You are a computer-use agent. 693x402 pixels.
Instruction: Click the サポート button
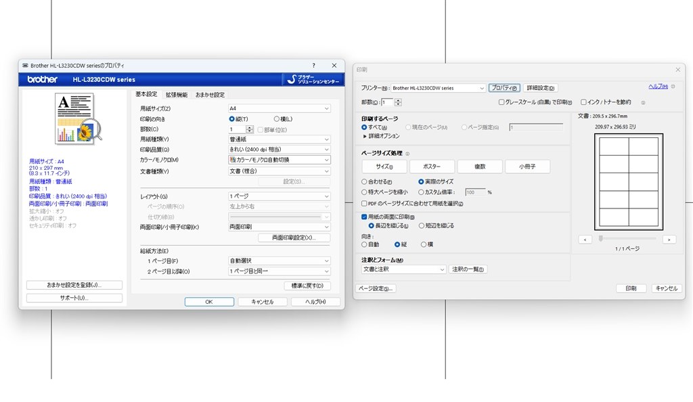pos(74,298)
